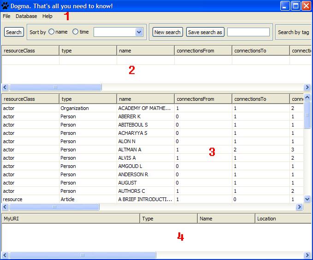Click top table connectionsFrom header
Screen dimensions: 313x260
203,51
